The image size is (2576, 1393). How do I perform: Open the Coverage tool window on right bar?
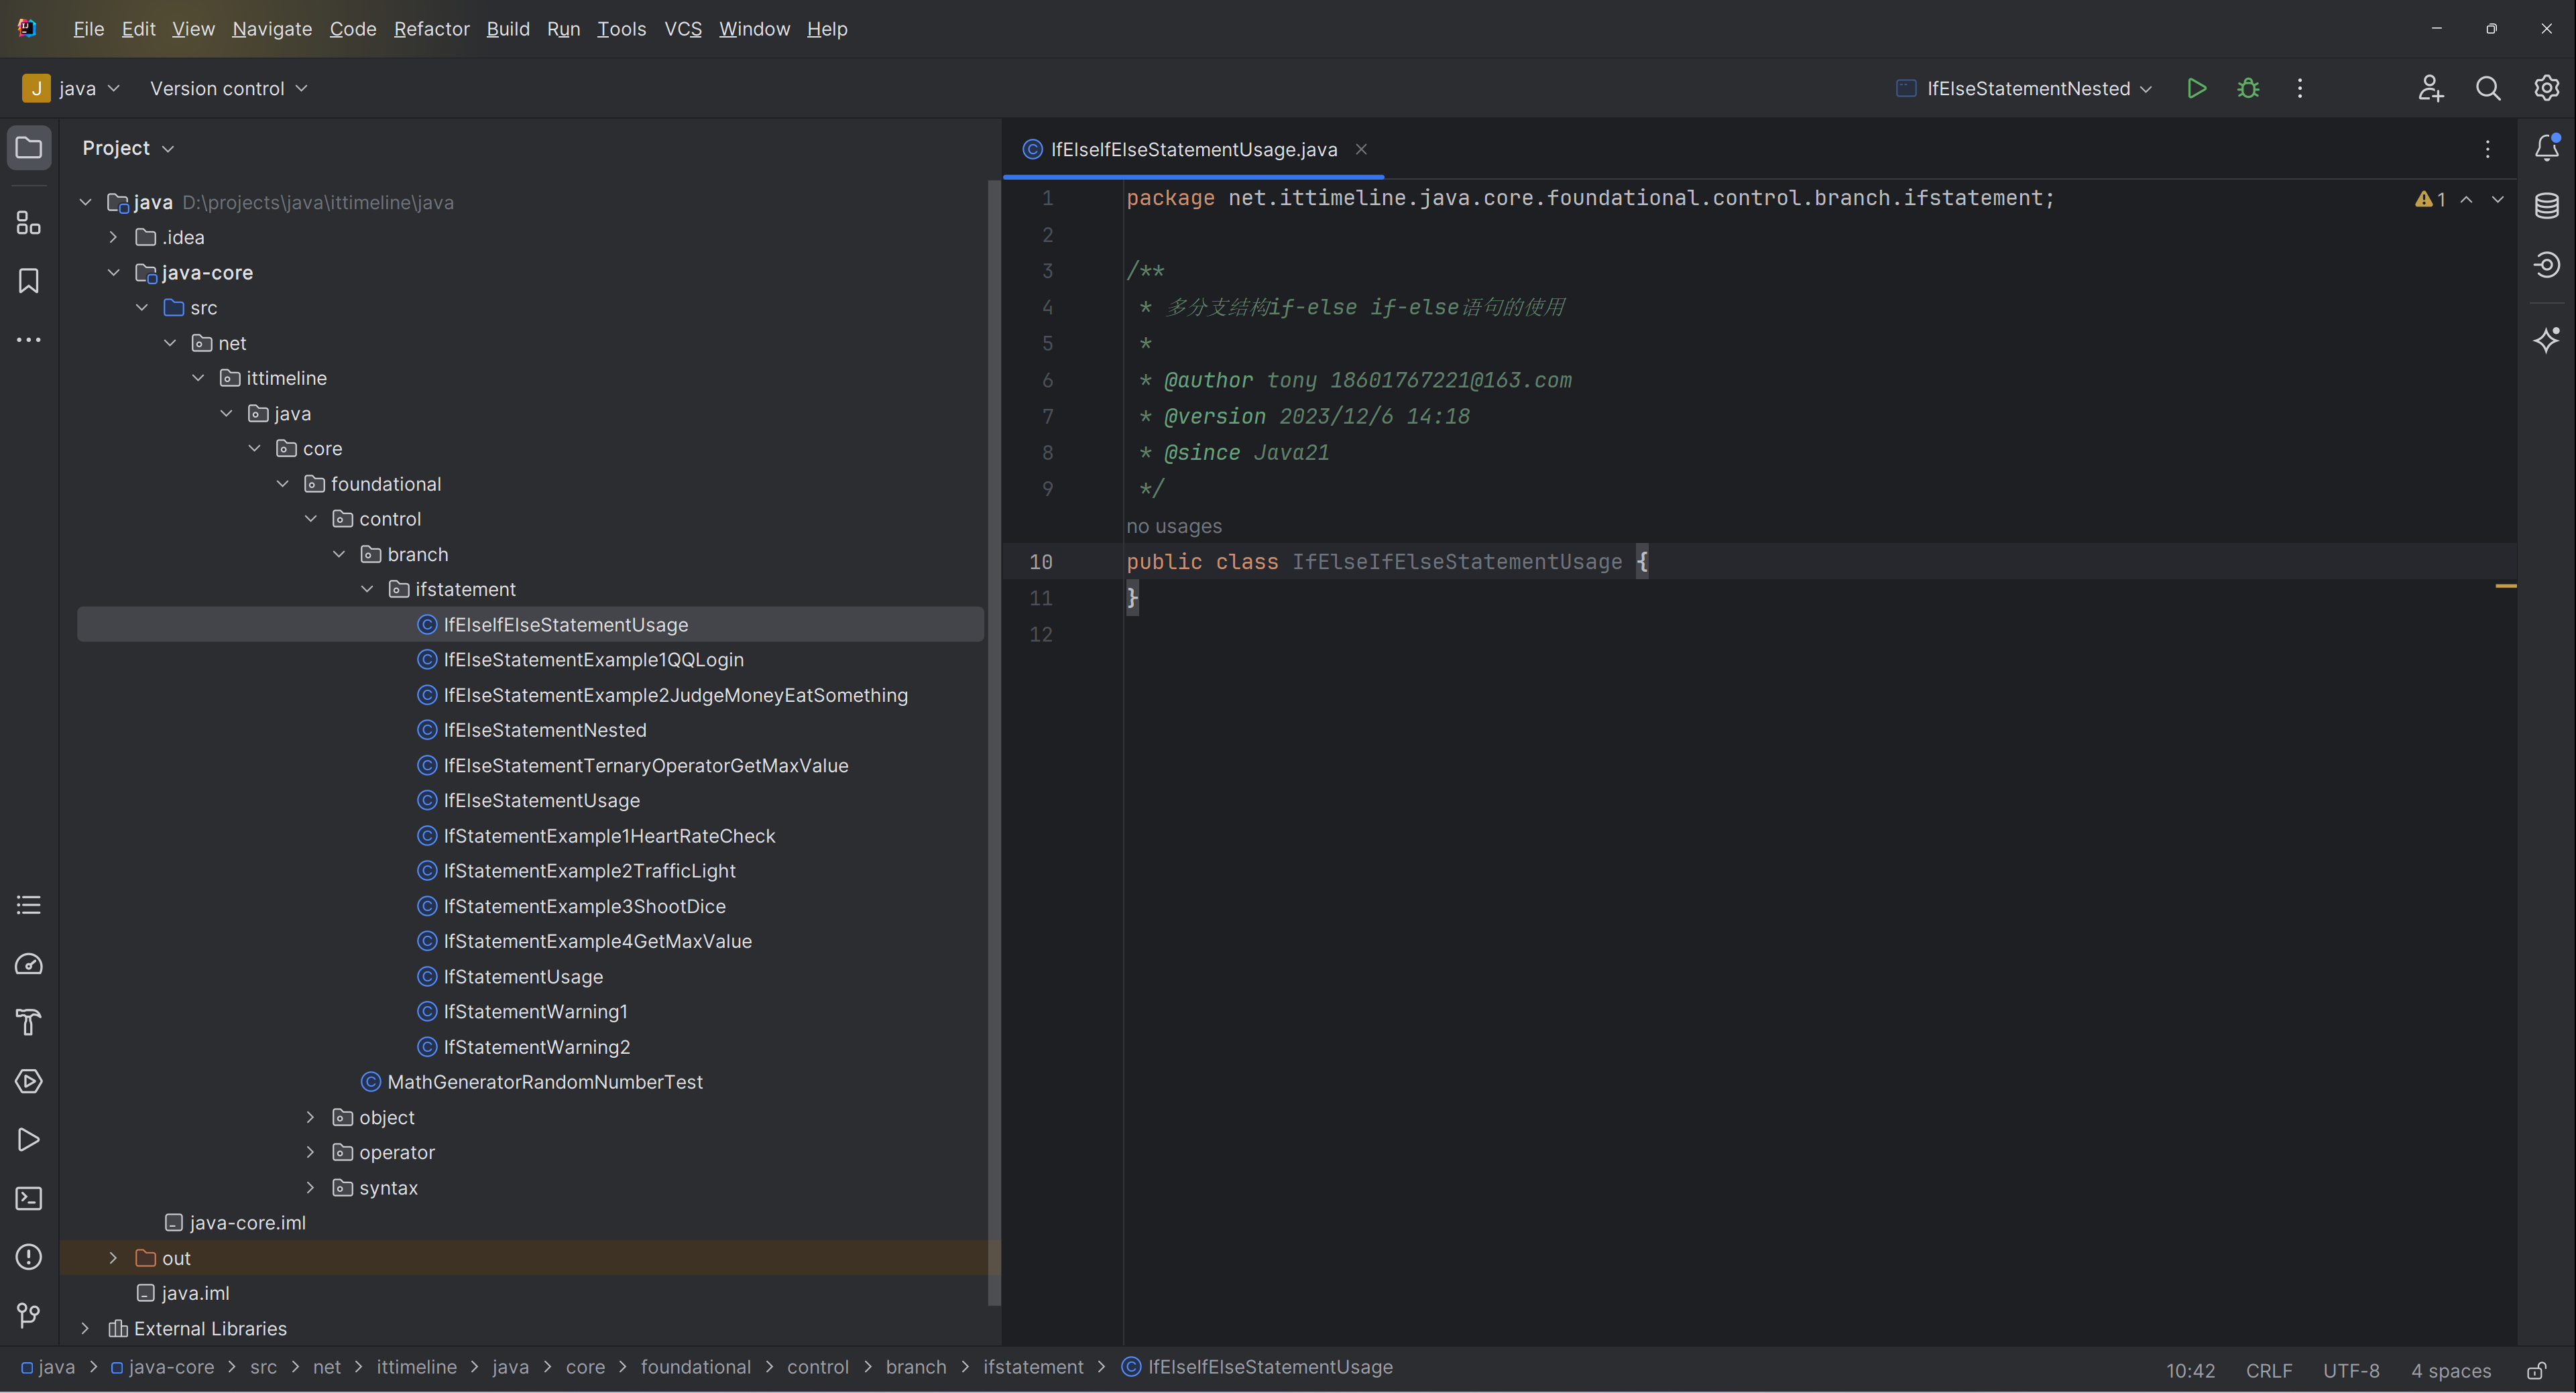(x=2546, y=265)
